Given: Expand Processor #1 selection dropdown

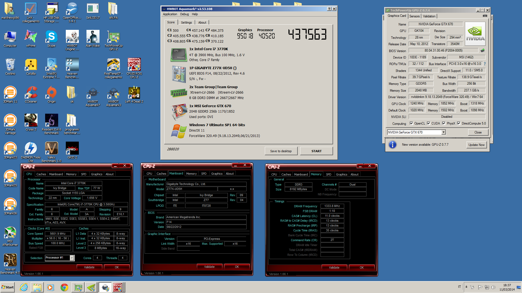Looking at the screenshot, I should pyautogui.click(x=72, y=258).
